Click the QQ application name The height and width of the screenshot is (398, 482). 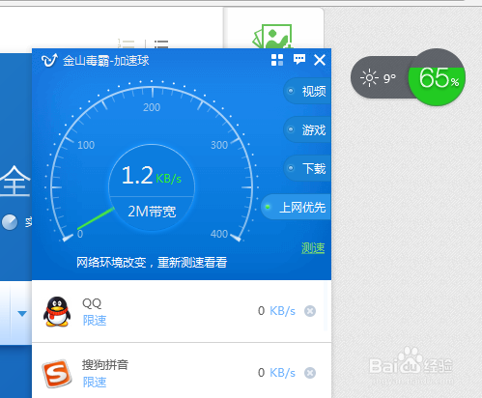click(92, 303)
